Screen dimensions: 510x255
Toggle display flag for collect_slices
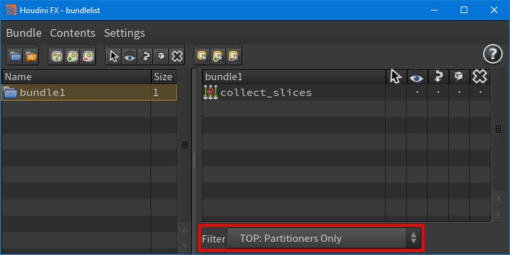pyautogui.click(x=417, y=93)
